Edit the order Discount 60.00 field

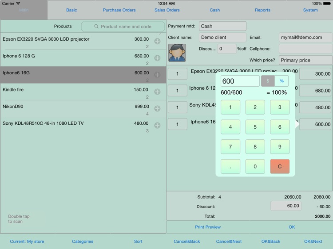(x=286, y=206)
